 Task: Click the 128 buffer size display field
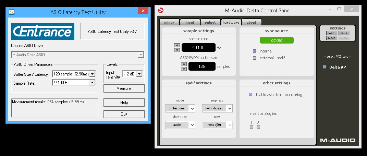[202, 66]
